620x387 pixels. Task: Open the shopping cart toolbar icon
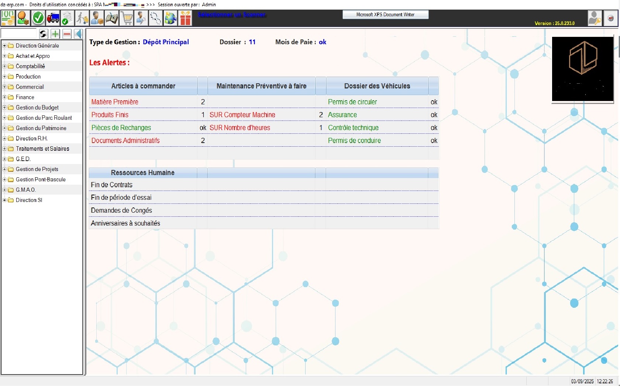pos(127,18)
